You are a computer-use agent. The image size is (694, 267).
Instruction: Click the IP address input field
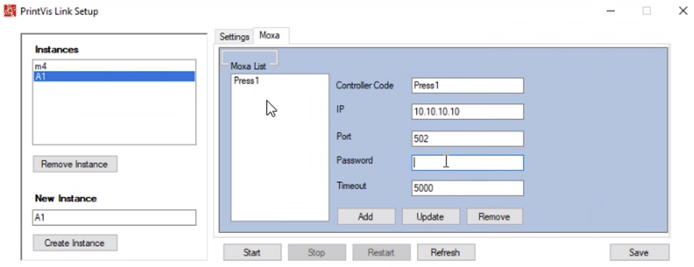coord(467,112)
